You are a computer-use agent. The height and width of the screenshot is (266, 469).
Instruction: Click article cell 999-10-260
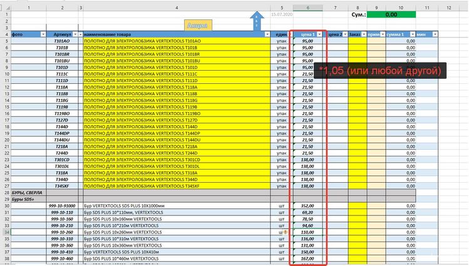(62, 232)
